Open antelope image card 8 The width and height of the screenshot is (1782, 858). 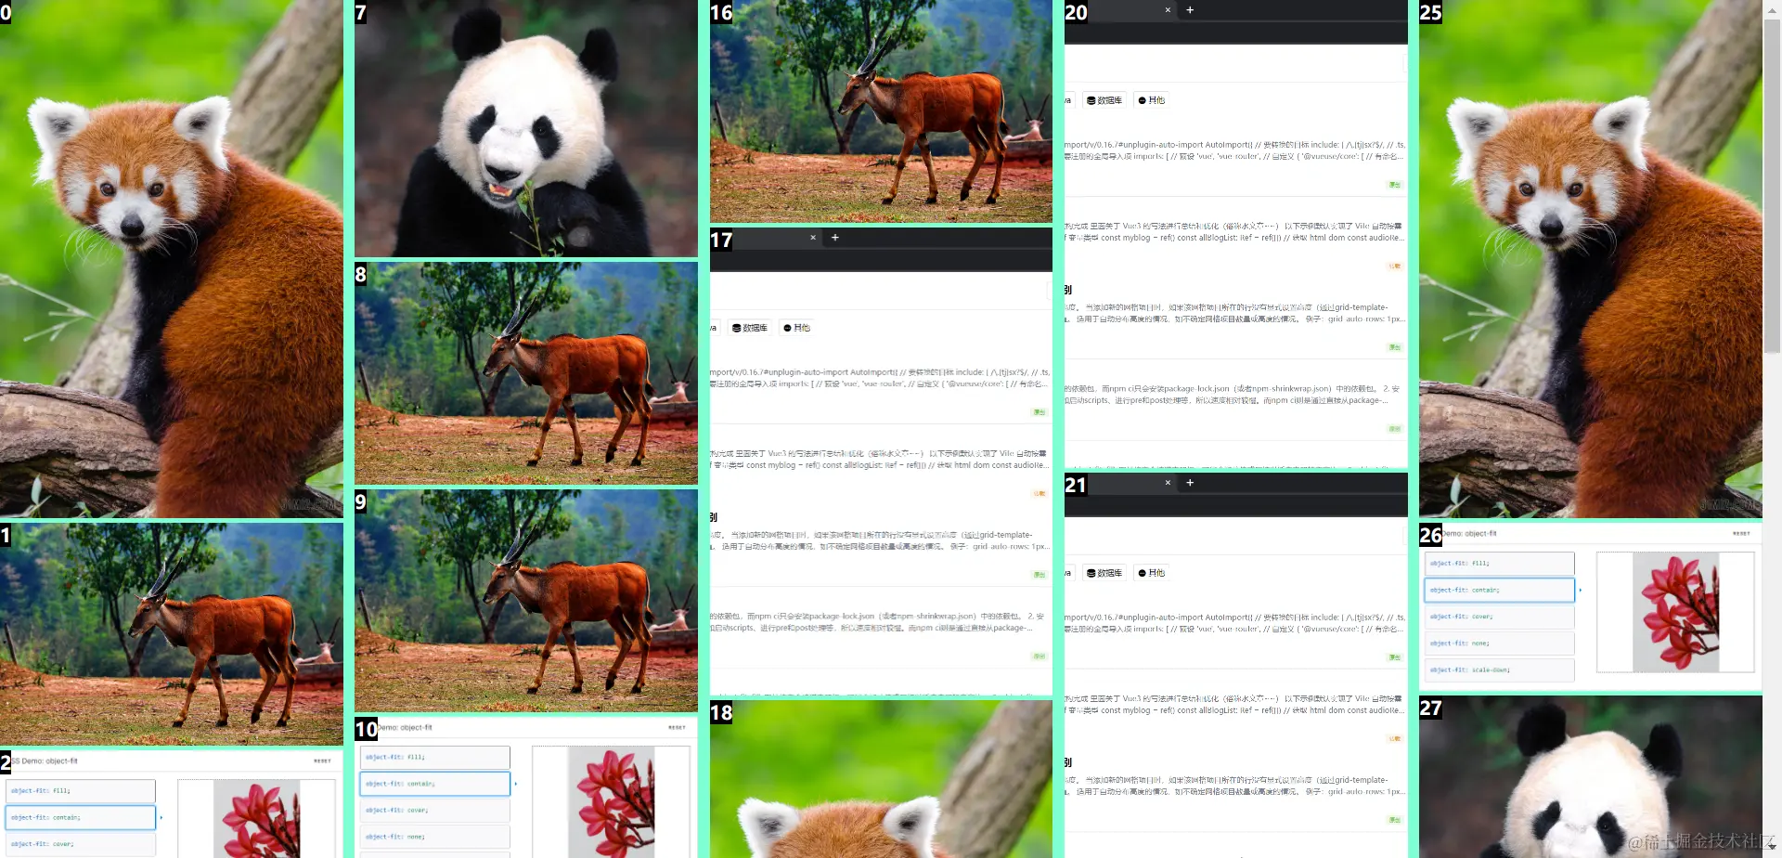tap(526, 373)
